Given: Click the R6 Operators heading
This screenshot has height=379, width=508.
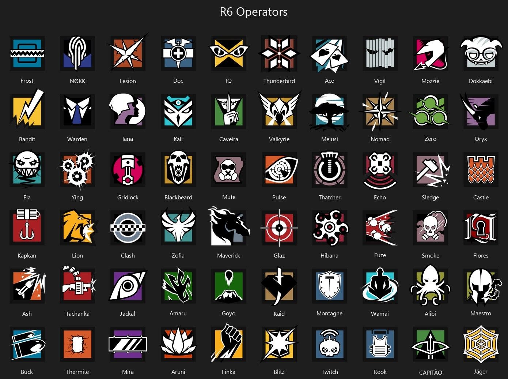Looking at the screenshot, I should (x=254, y=12).
